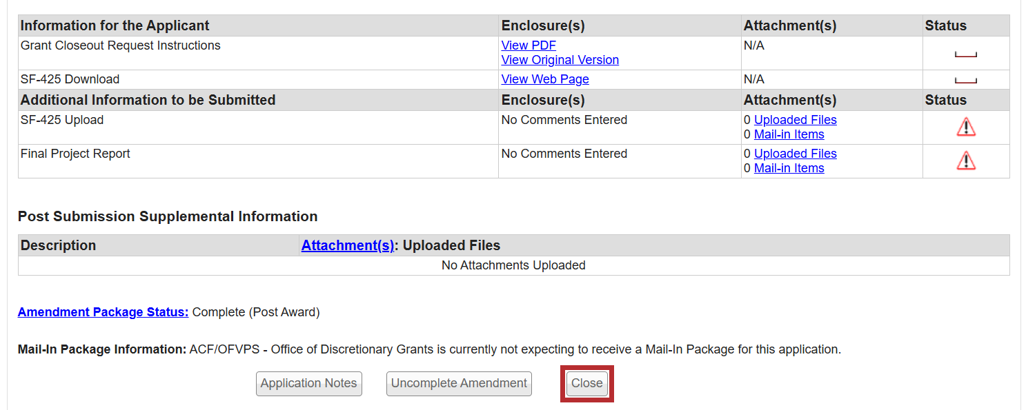
Task: Open Uploaded Files for Final Project Report
Action: [x=795, y=154]
